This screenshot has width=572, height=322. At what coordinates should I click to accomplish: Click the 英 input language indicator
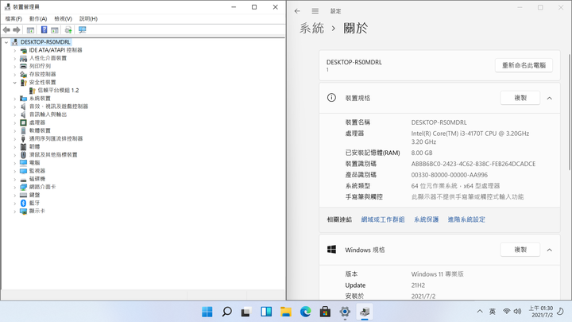[492, 312]
